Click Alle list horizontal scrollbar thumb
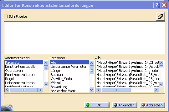Viewport: 169px width, 112px height. 116,90
